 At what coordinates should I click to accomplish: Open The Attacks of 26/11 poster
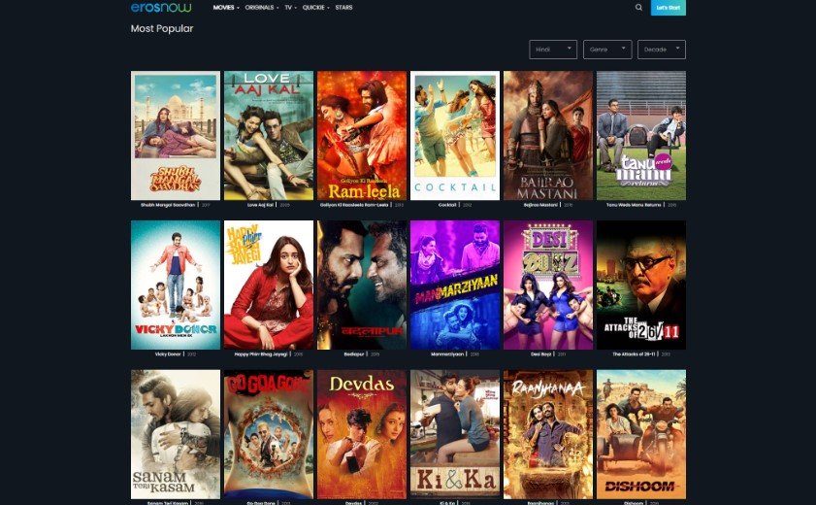(x=641, y=285)
